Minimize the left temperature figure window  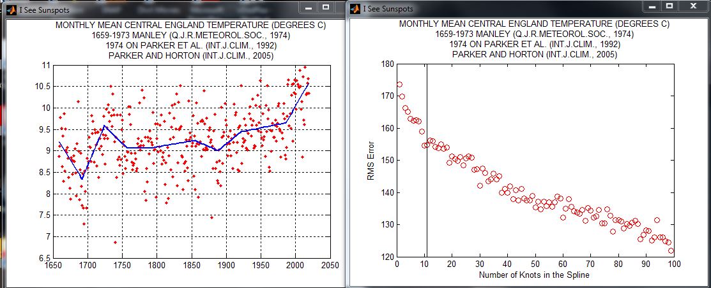[x=309, y=7]
